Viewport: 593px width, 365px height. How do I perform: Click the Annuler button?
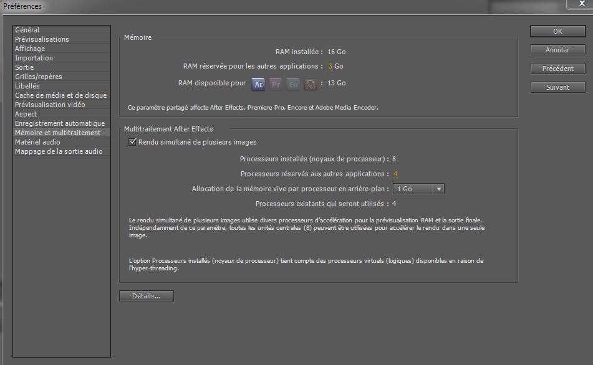click(x=558, y=50)
